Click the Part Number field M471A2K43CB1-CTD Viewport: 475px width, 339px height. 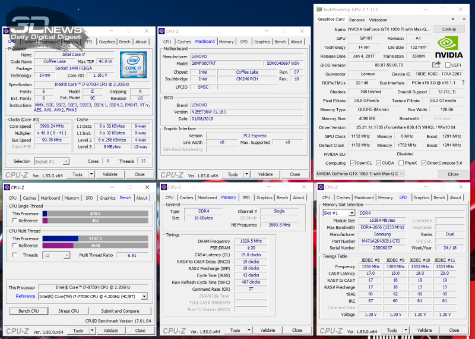coord(382,241)
